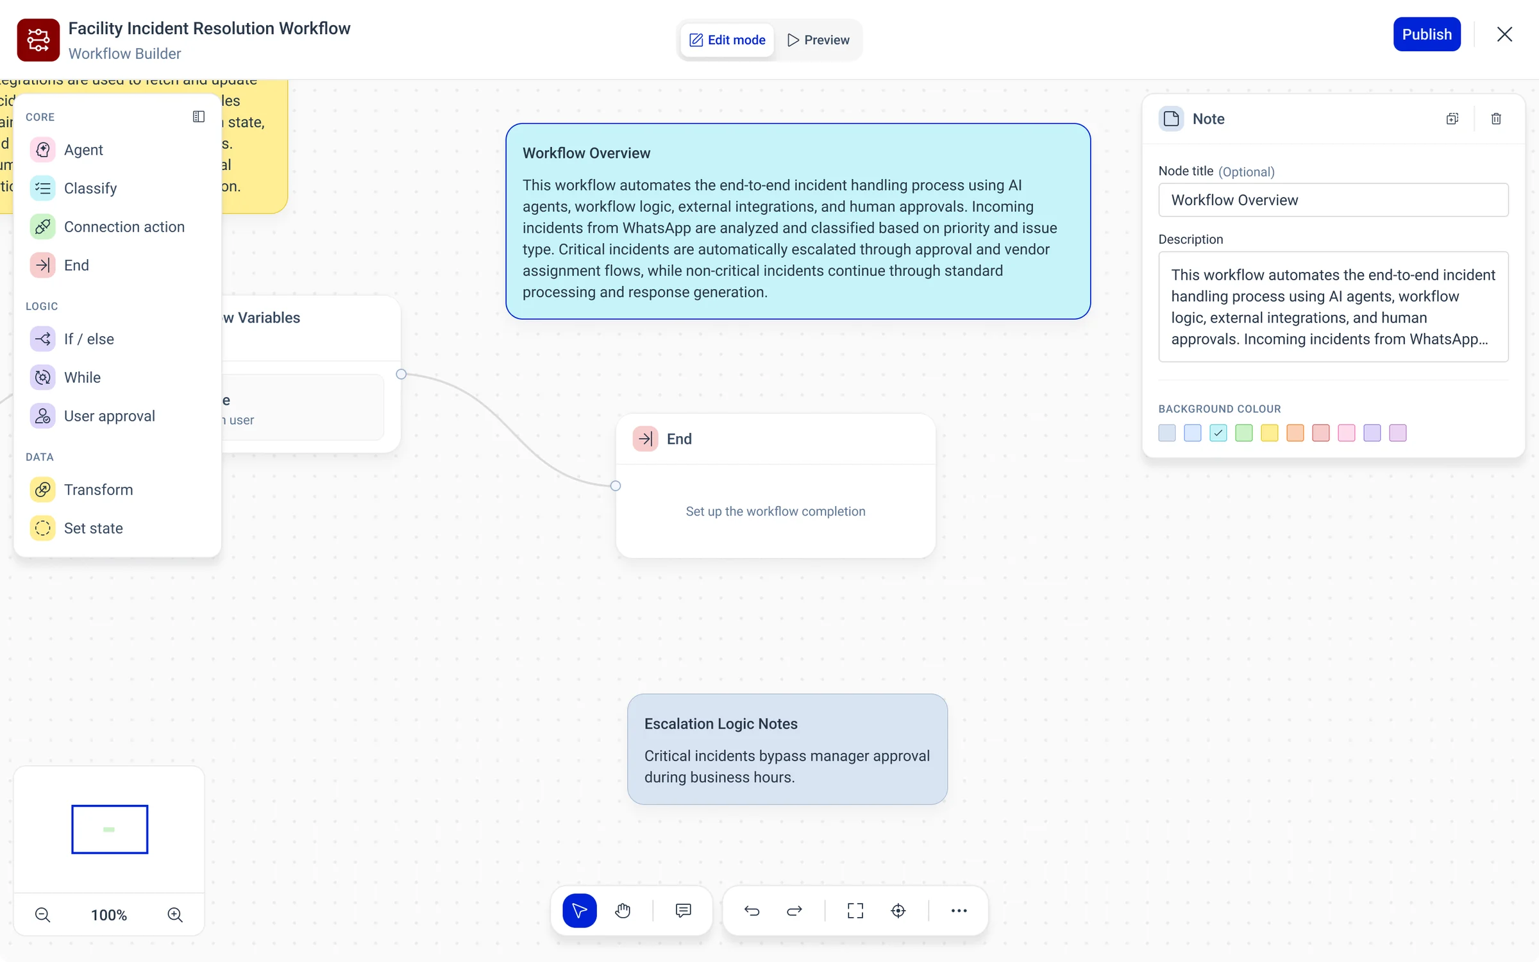The width and height of the screenshot is (1539, 962).
Task: Zoom out of the canvas
Action: pyautogui.click(x=42, y=915)
